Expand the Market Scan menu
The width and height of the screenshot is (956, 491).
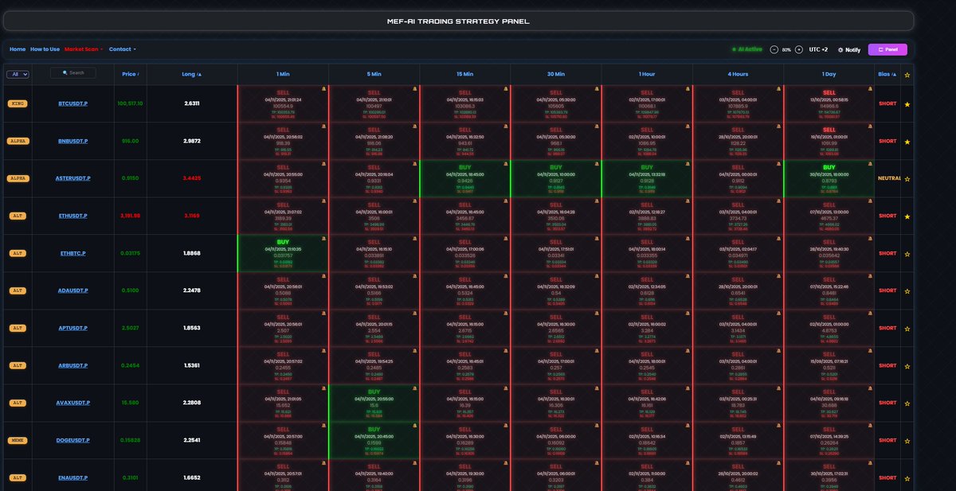click(x=84, y=49)
